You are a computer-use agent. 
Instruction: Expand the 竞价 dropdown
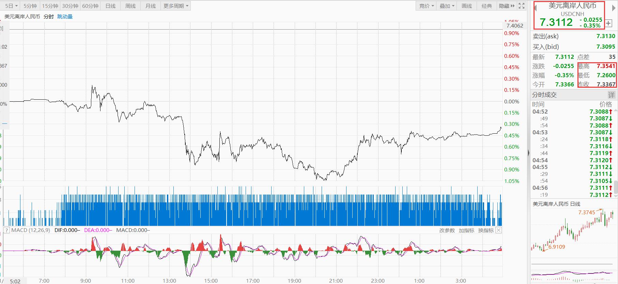tap(426, 6)
